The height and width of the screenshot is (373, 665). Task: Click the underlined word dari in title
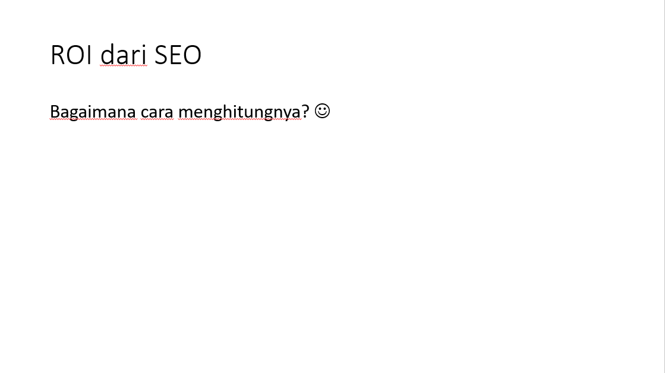point(123,55)
